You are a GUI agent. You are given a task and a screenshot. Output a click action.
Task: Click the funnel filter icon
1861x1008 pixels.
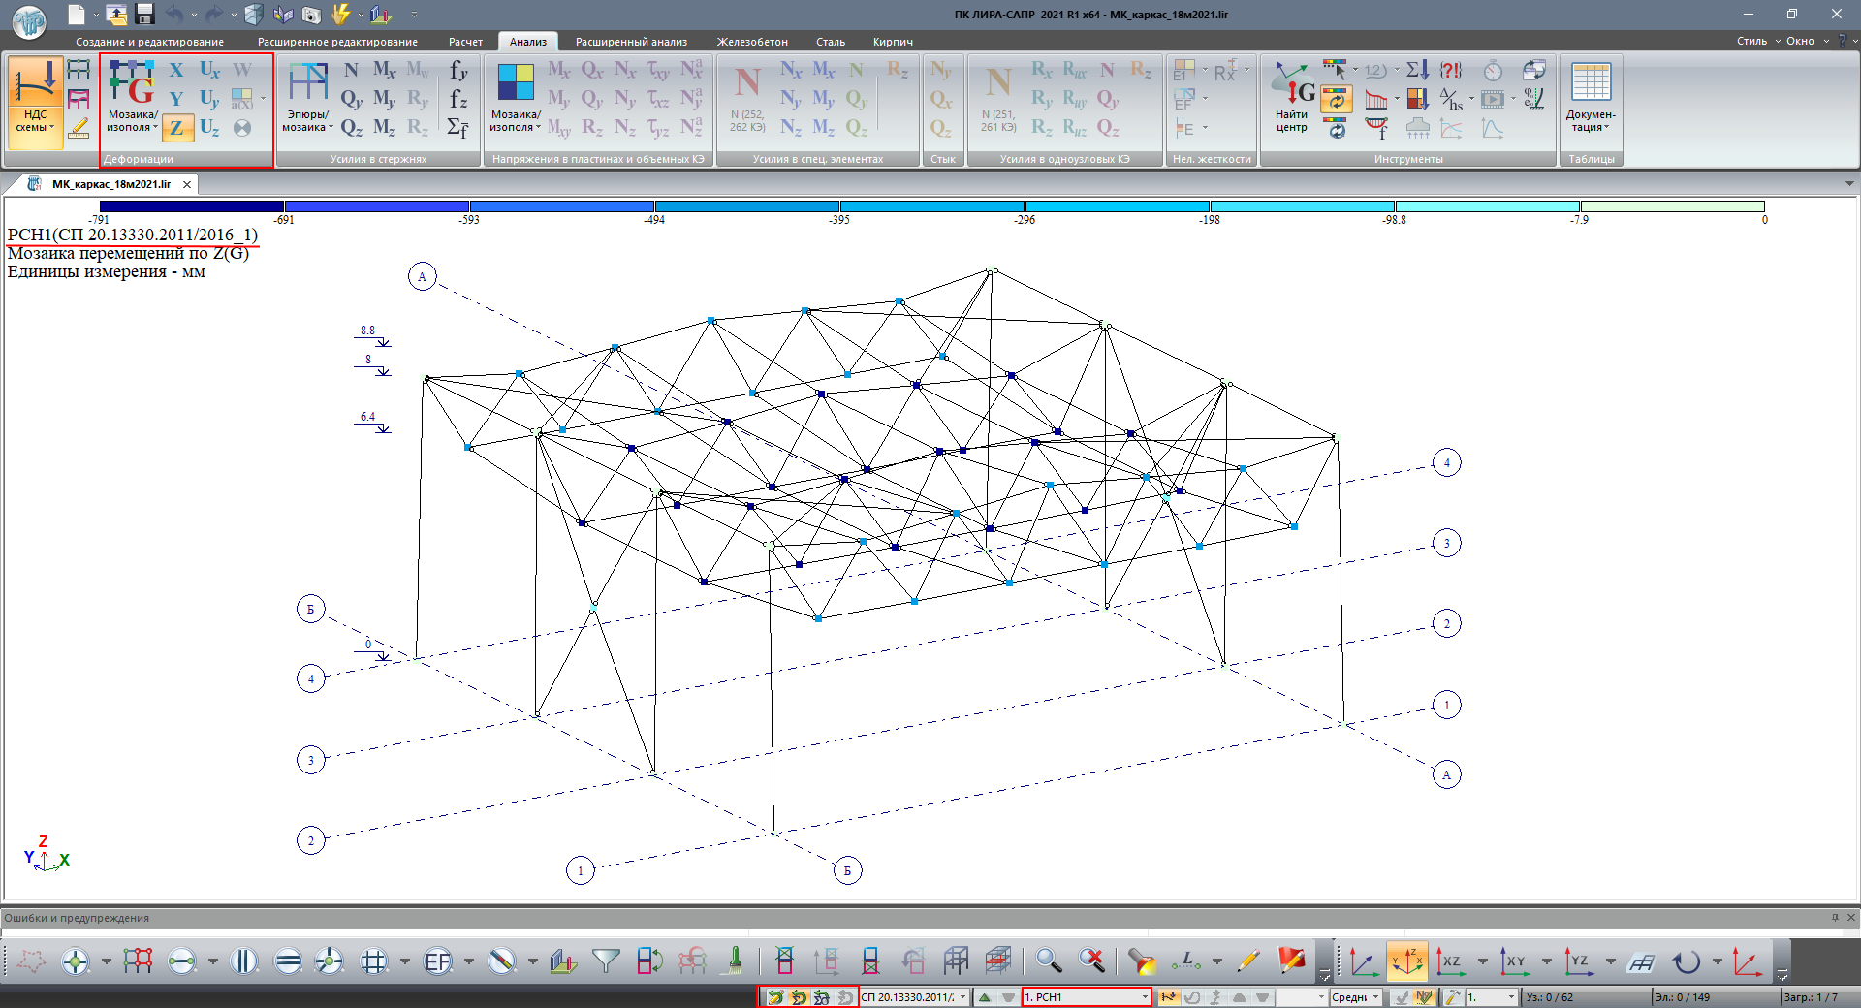606,961
